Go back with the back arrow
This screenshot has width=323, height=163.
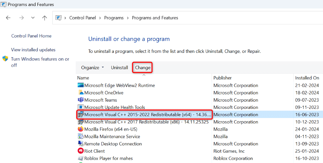[x=8, y=18]
